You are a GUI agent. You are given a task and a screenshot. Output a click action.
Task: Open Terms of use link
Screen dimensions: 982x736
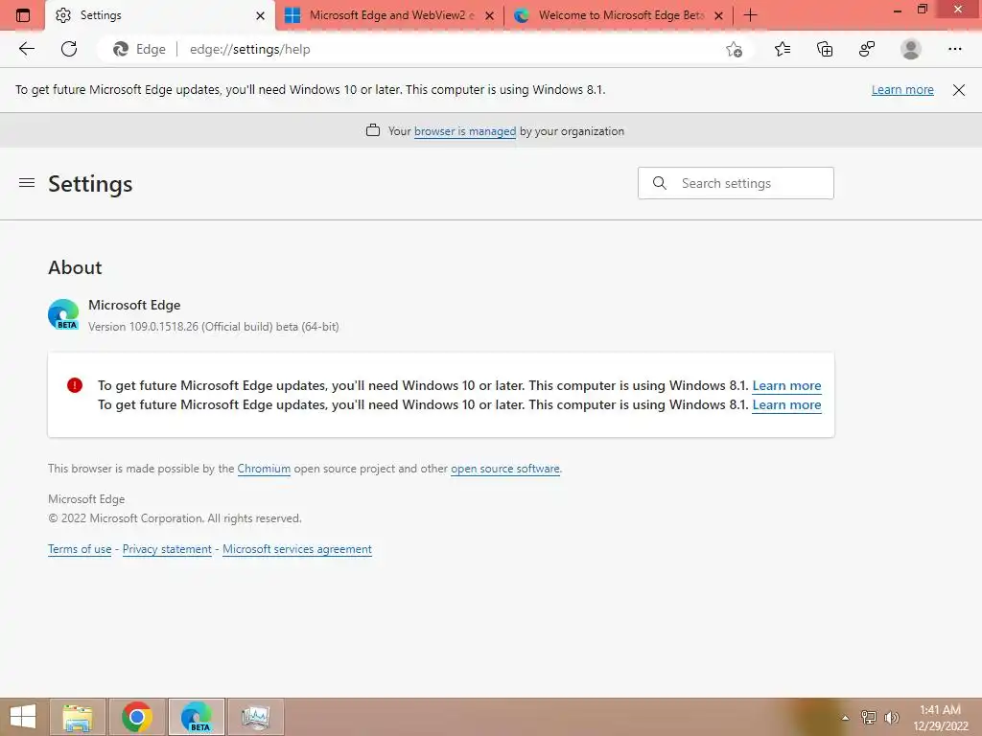tap(80, 549)
